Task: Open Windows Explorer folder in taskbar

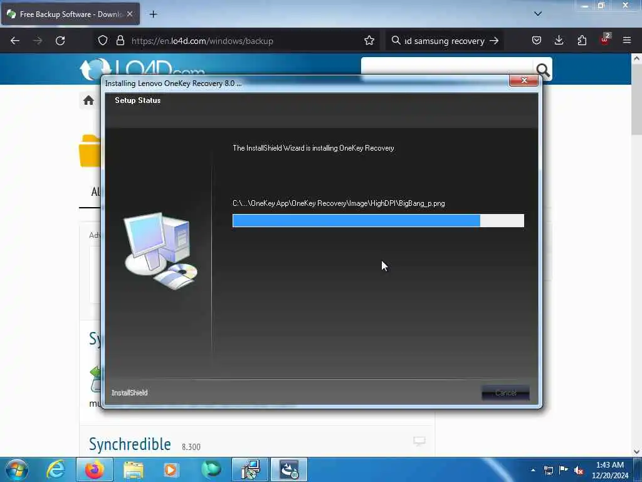Action: pyautogui.click(x=134, y=469)
